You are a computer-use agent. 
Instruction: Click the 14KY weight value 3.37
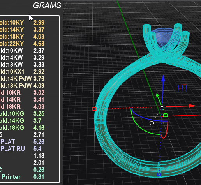39,30
